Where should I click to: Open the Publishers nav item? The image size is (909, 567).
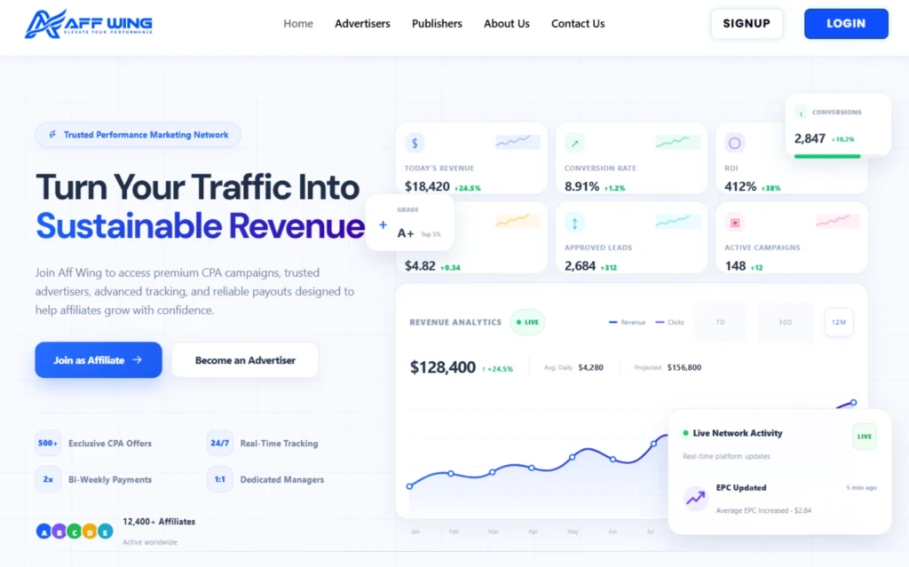pyautogui.click(x=437, y=24)
